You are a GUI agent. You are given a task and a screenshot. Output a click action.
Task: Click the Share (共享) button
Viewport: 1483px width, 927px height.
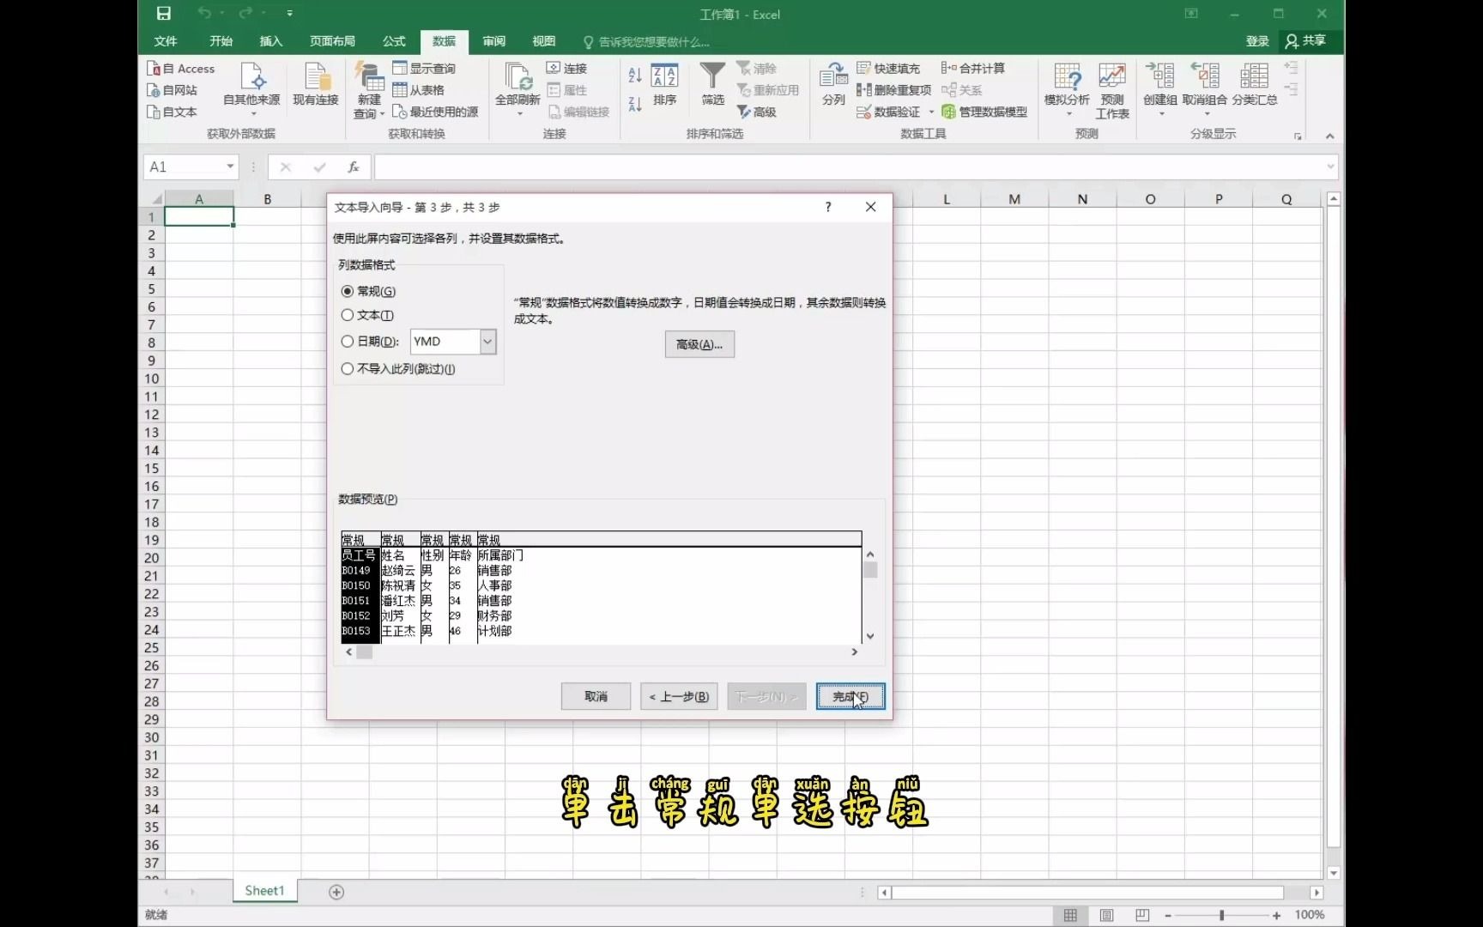click(x=1305, y=41)
